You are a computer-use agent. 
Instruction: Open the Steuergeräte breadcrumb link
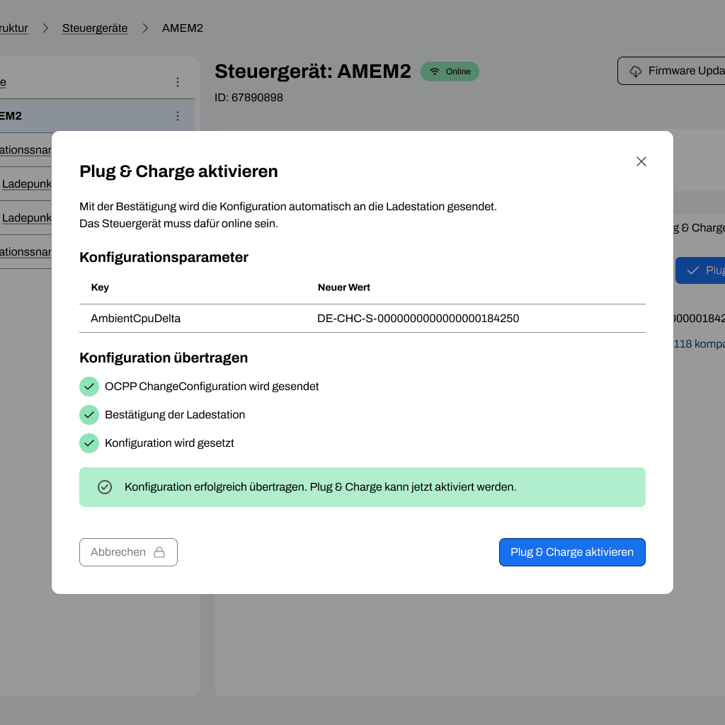tap(95, 28)
